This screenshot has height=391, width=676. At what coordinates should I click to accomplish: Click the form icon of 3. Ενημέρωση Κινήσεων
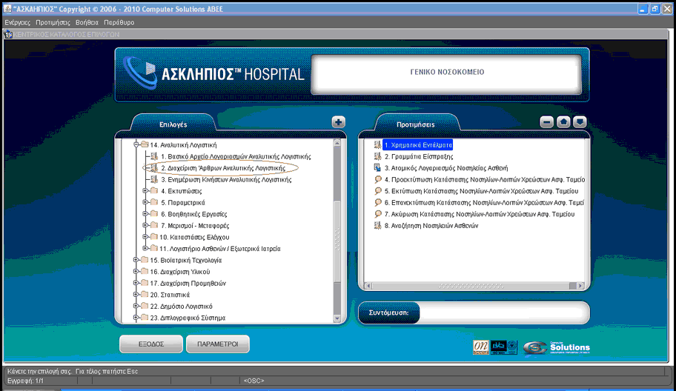[154, 179]
